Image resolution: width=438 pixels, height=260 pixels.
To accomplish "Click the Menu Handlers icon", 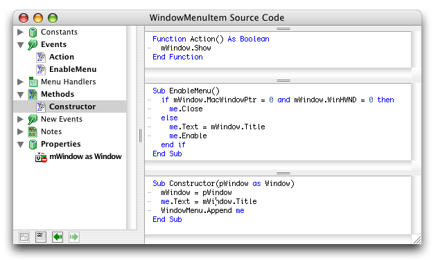I will click(x=33, y=82).
